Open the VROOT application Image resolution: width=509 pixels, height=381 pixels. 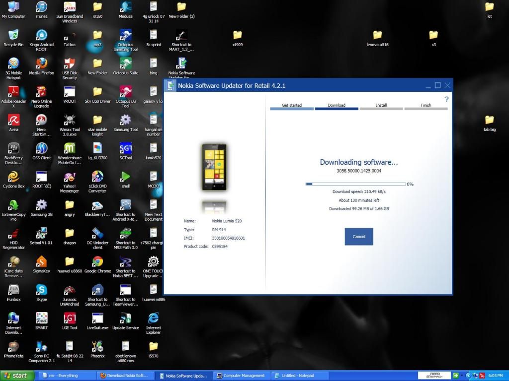(x=69, y=93)
